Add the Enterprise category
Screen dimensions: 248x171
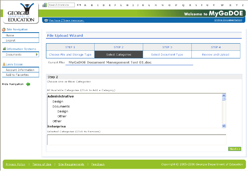click(57, 126)
